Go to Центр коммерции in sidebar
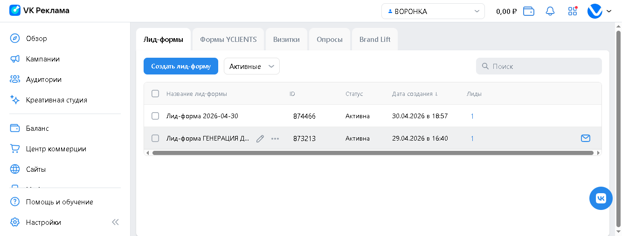Viewport: 622px width, 236px height. (56, 148)
